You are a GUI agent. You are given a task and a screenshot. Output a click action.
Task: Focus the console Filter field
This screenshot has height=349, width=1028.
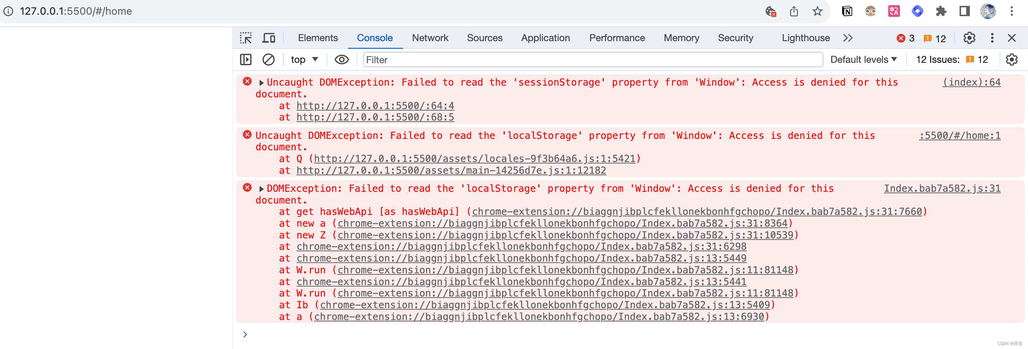[593, 60]
